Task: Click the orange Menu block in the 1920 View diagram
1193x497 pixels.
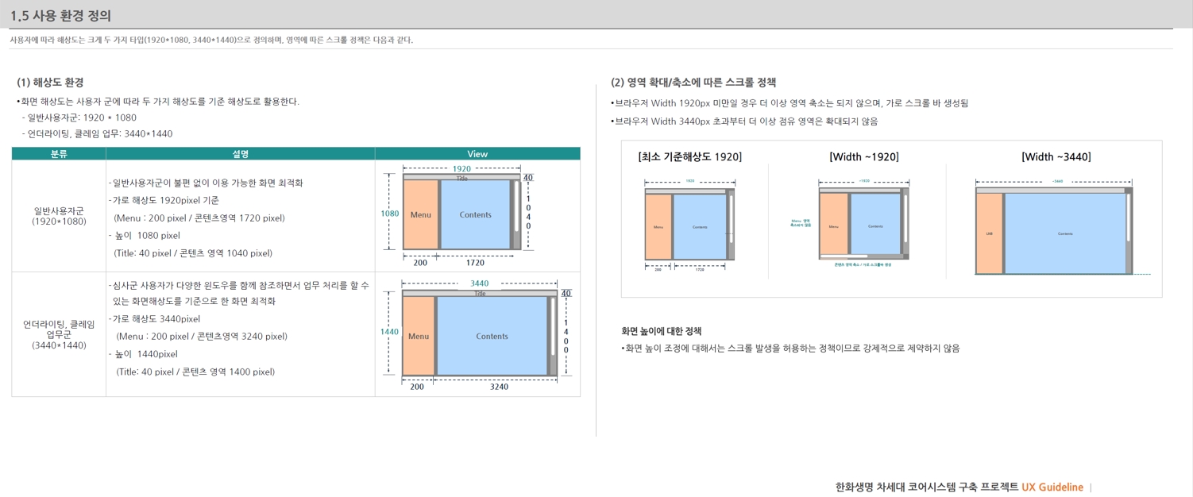Action: click(x=420, y=215)
